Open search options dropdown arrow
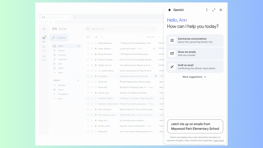The image size is (263, 148). [153, 29]
